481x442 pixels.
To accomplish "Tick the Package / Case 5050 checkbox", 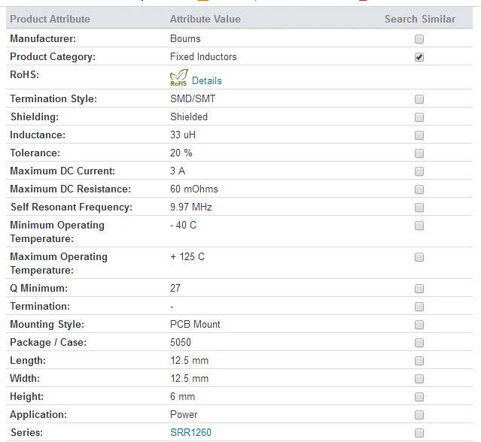I will click(419, 343).
